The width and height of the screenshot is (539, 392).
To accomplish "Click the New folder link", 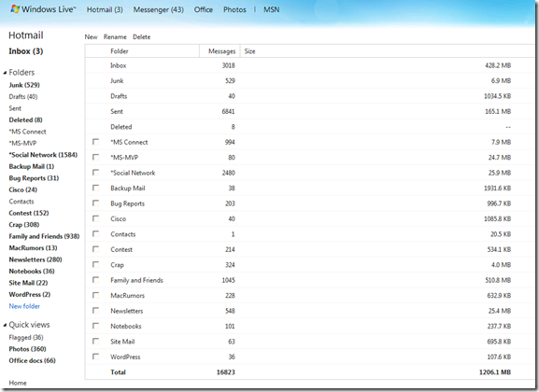I will (24, 306).
